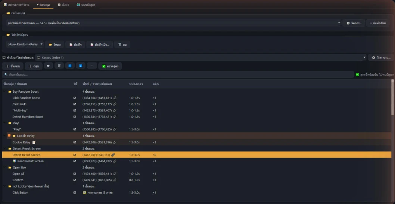Click the ตรวจสูตร check button
The height and width of the screenshot is (204, 395).
[110, 66]
